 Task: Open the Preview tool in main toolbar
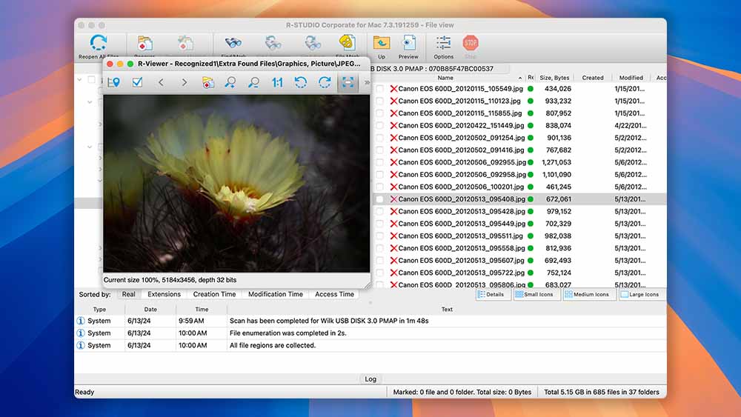[408, 44]
